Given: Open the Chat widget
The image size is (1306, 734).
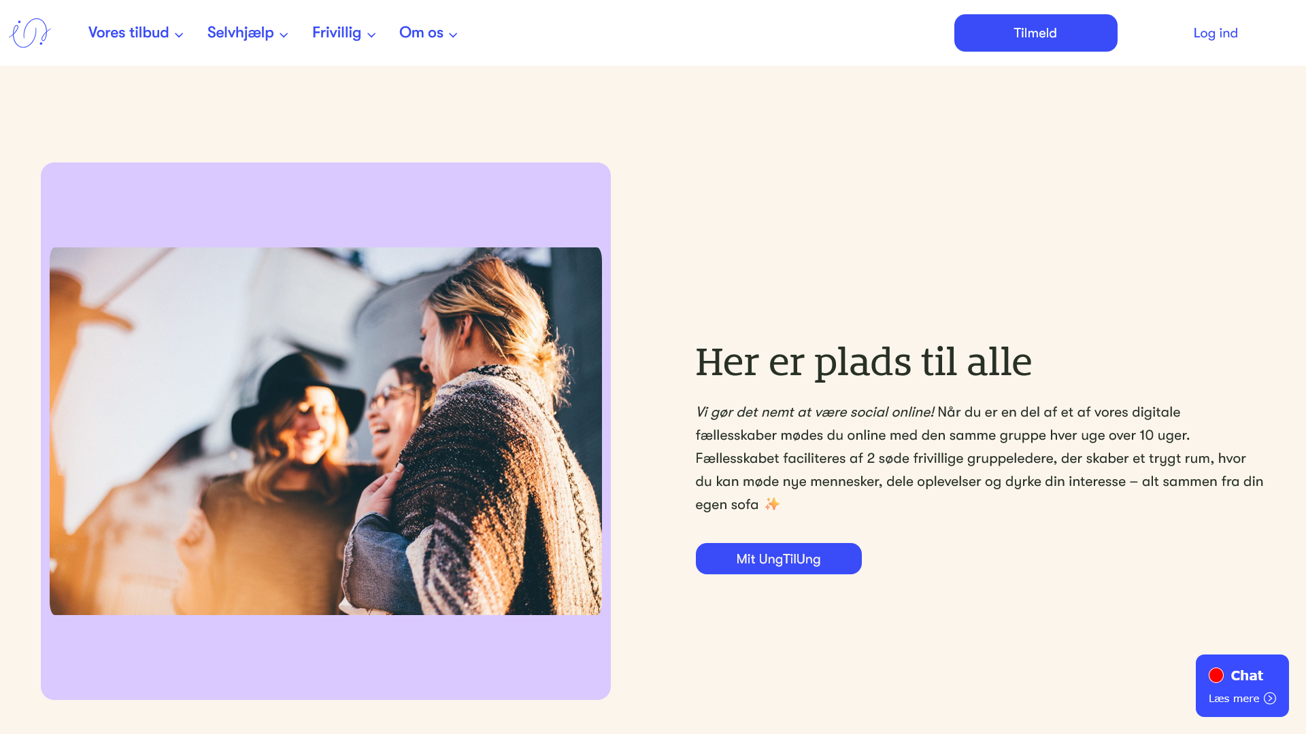Looking at the screenshot, I should 1242,685.
